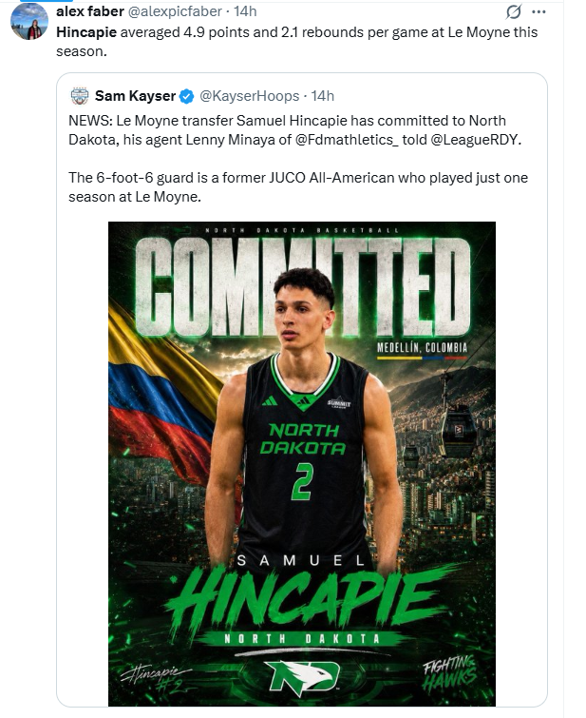This screenshot has height=718, width=586.
Task: Click the ND Fighting Hawks logo in image
Action: (x=303, y=675)
